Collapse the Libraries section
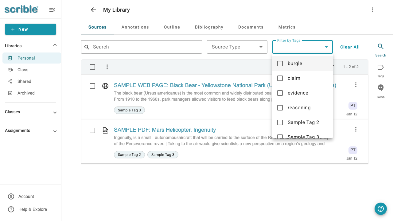Screen dimensions: 393x221 click(55, 45)
